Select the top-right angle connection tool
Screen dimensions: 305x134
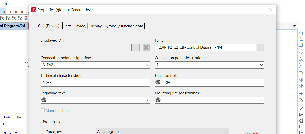301,33
